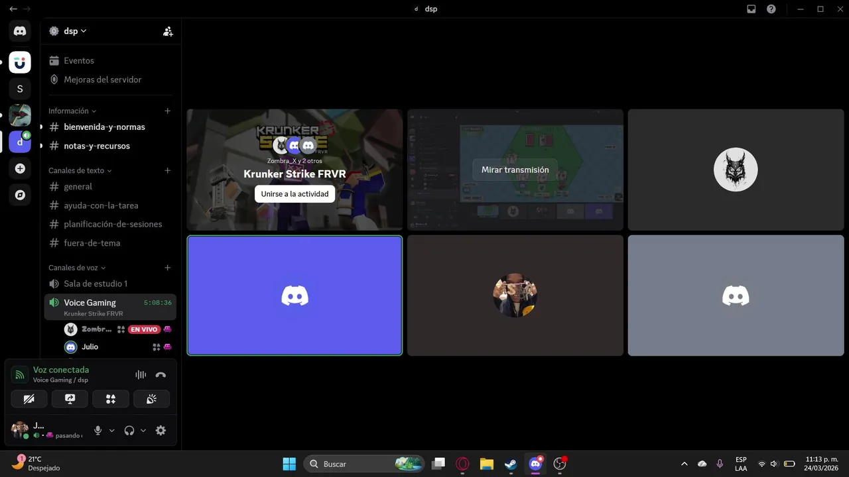The image size is (849, 477).
Task: Select the wolf avatar video tile
Action: pos(736,170)
